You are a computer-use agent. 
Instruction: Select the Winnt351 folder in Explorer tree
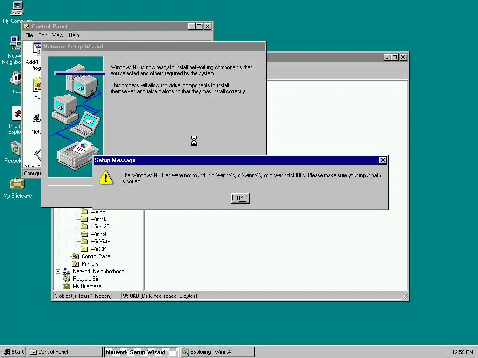pos(101,227)
